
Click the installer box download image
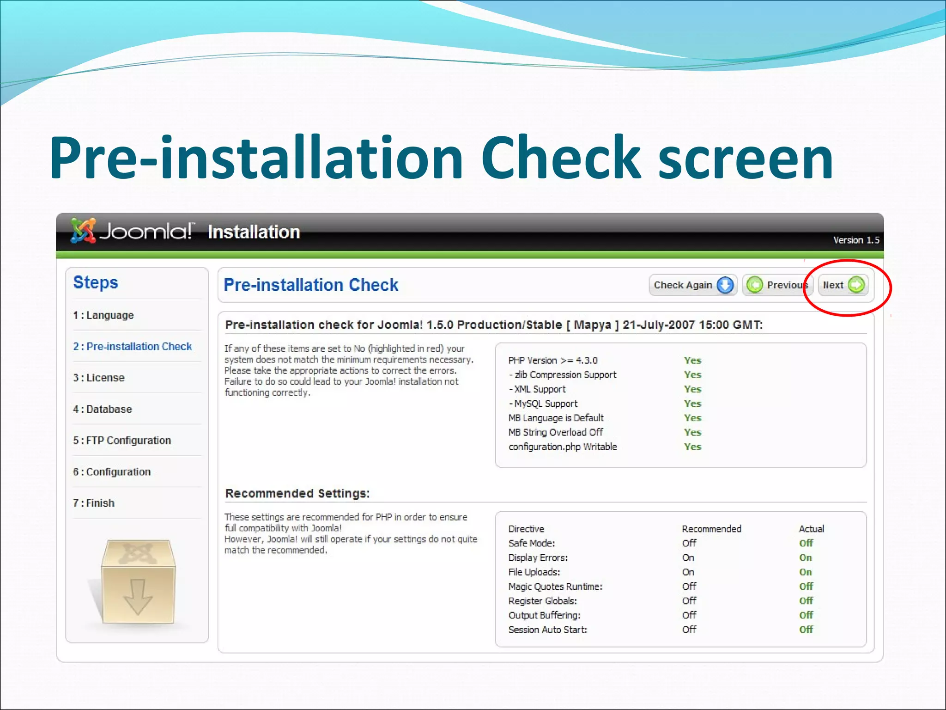pyautogui.click(x=138, y=582)
